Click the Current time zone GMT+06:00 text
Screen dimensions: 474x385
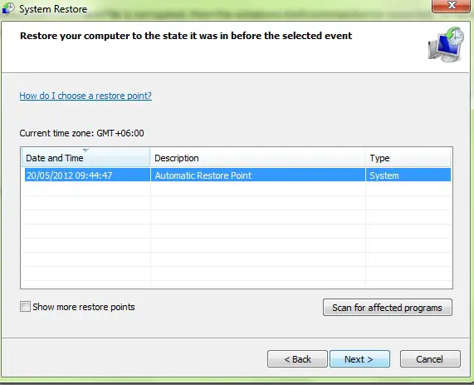pyautogui.click(x=81, y=133)
